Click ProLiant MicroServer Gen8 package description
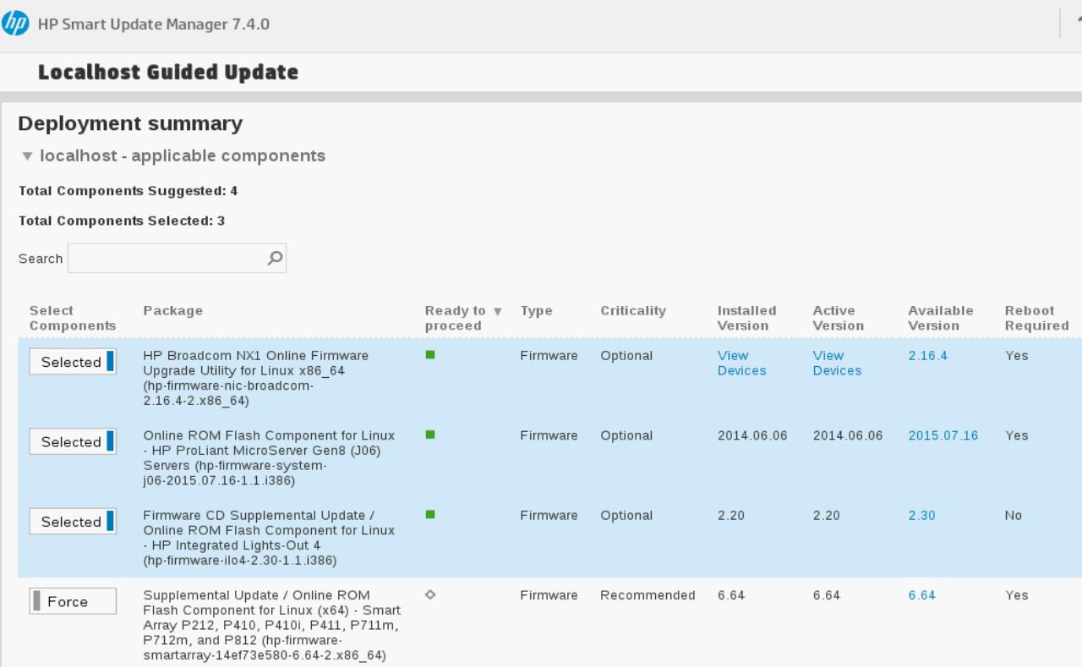This screenshot has height=667, width=1082. click(269, 458)
